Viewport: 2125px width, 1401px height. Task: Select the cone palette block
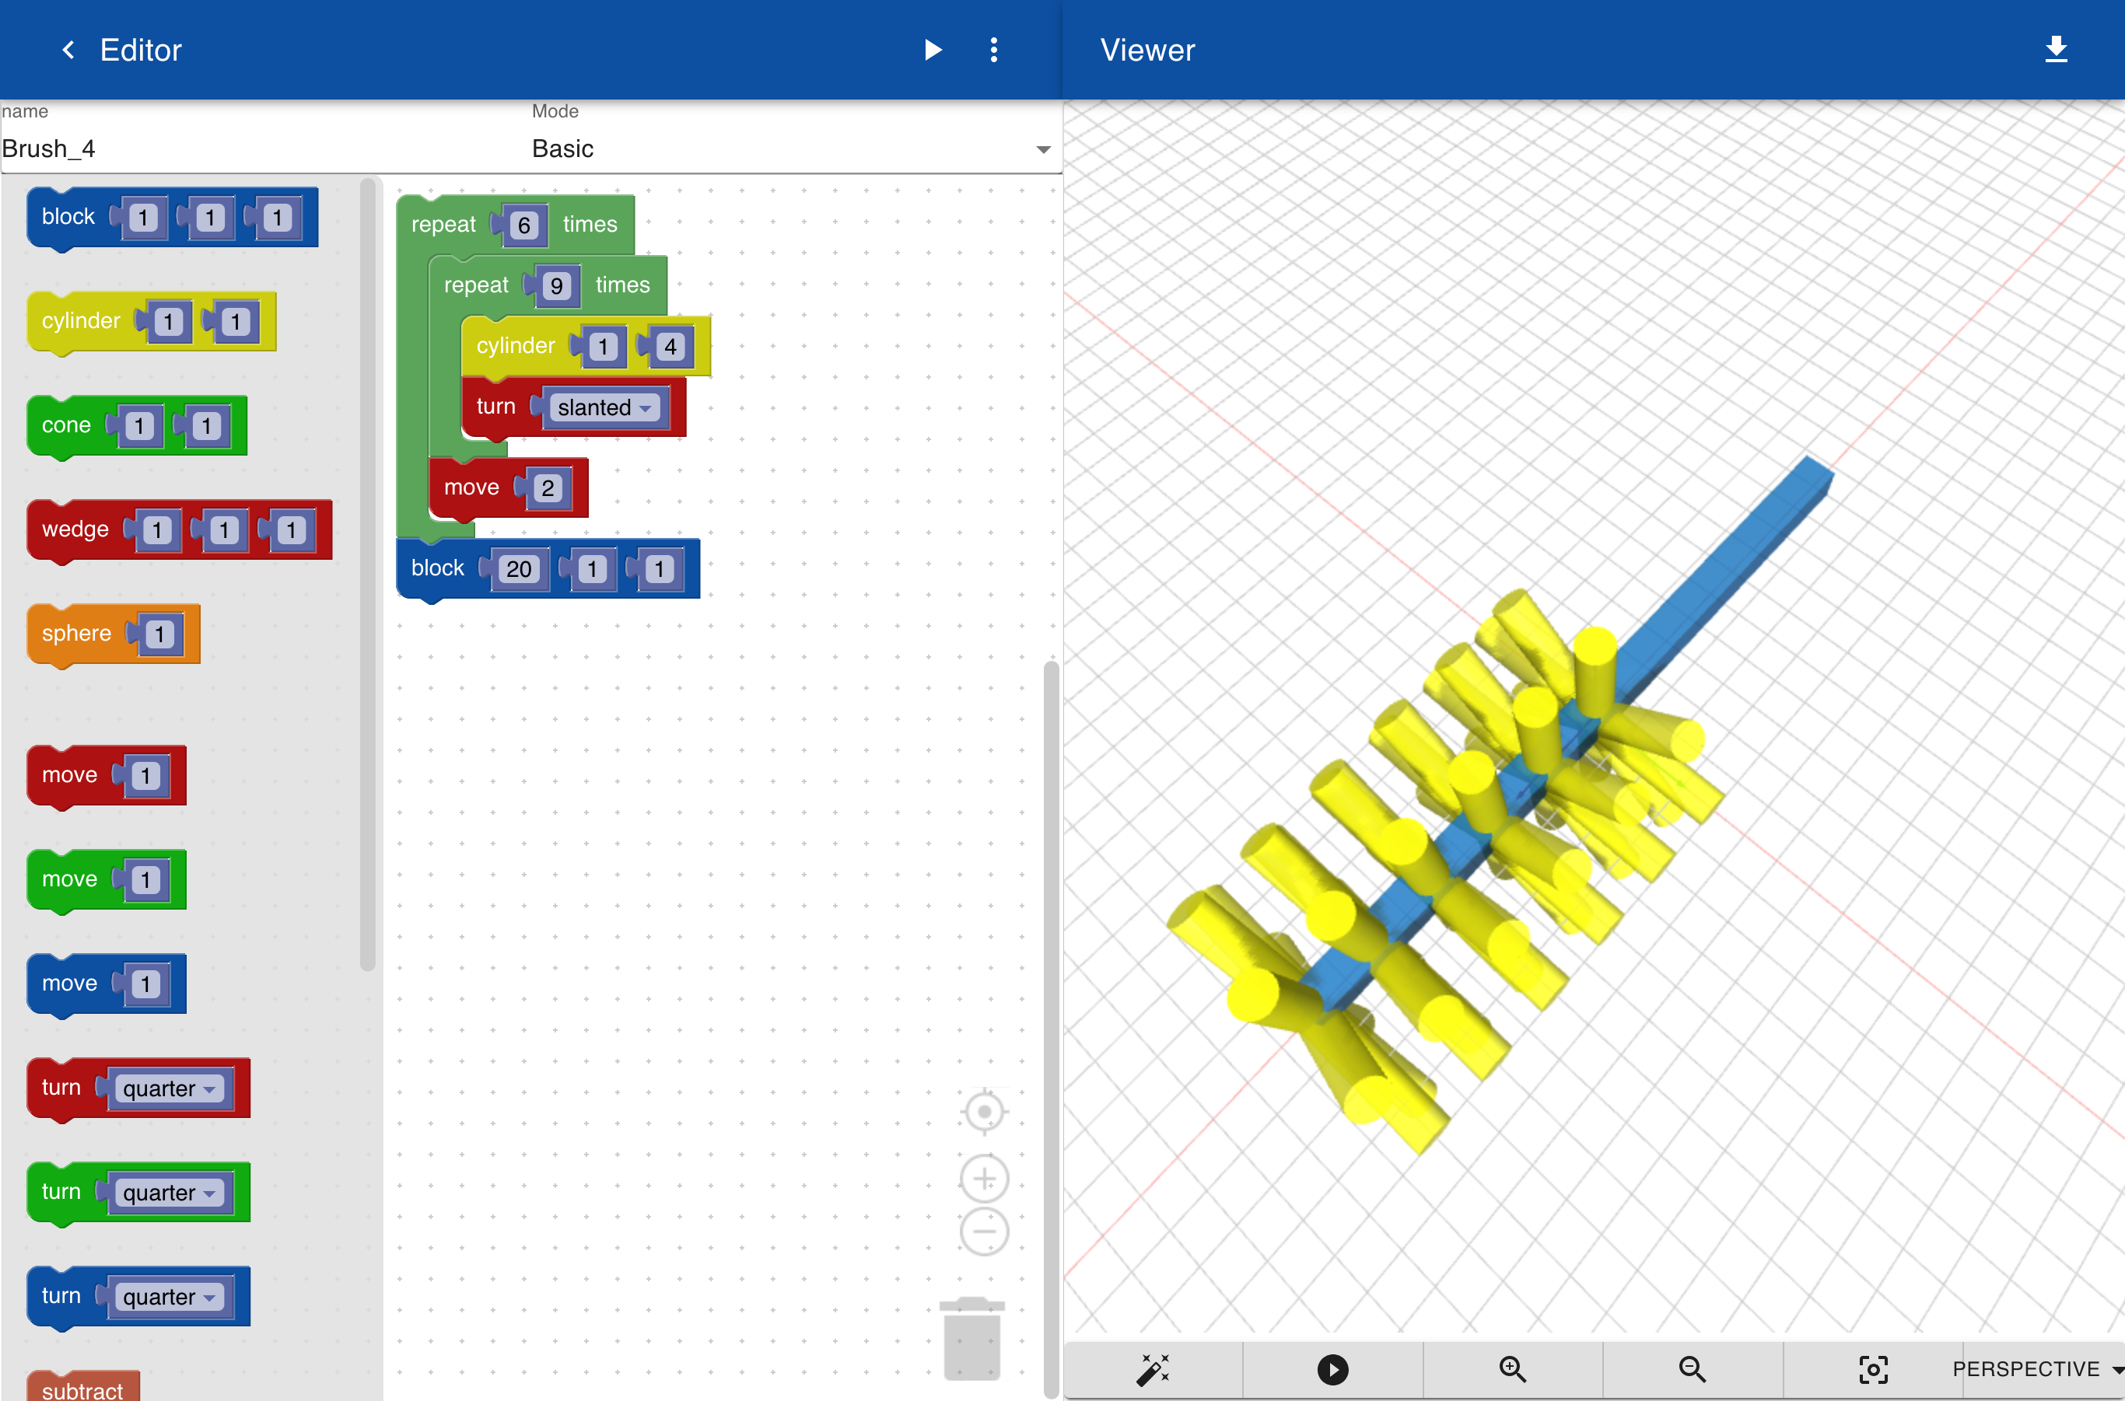pyautogui.click(x=66, y=425)
